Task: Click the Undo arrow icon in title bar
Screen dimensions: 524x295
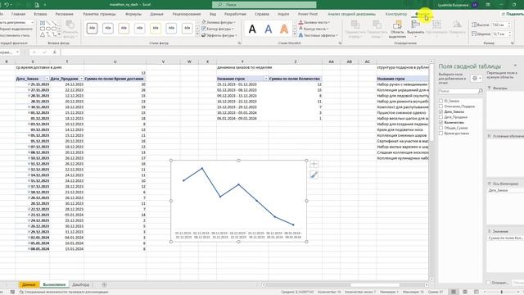Action: pos(6,5)
